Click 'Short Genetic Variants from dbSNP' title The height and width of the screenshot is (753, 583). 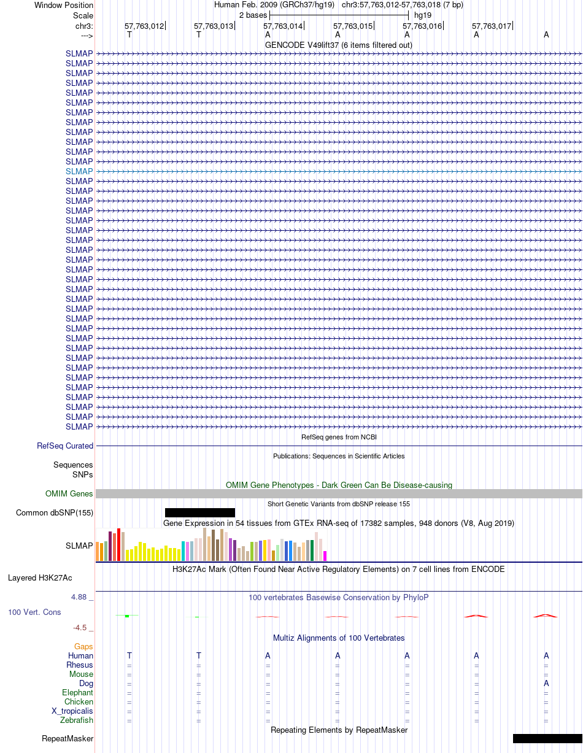point(339,504)
